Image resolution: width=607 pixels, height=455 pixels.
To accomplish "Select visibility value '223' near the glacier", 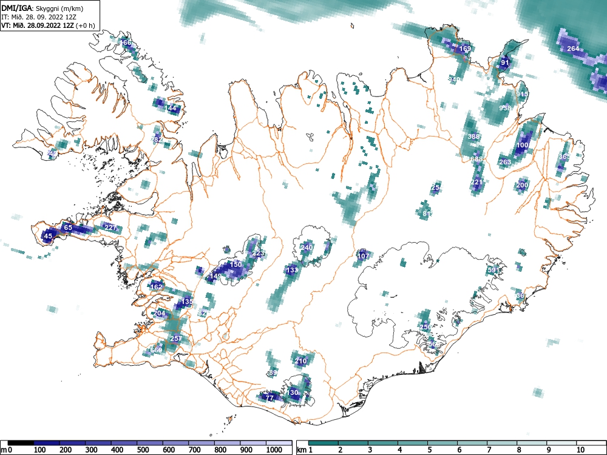I will point(258,254).
